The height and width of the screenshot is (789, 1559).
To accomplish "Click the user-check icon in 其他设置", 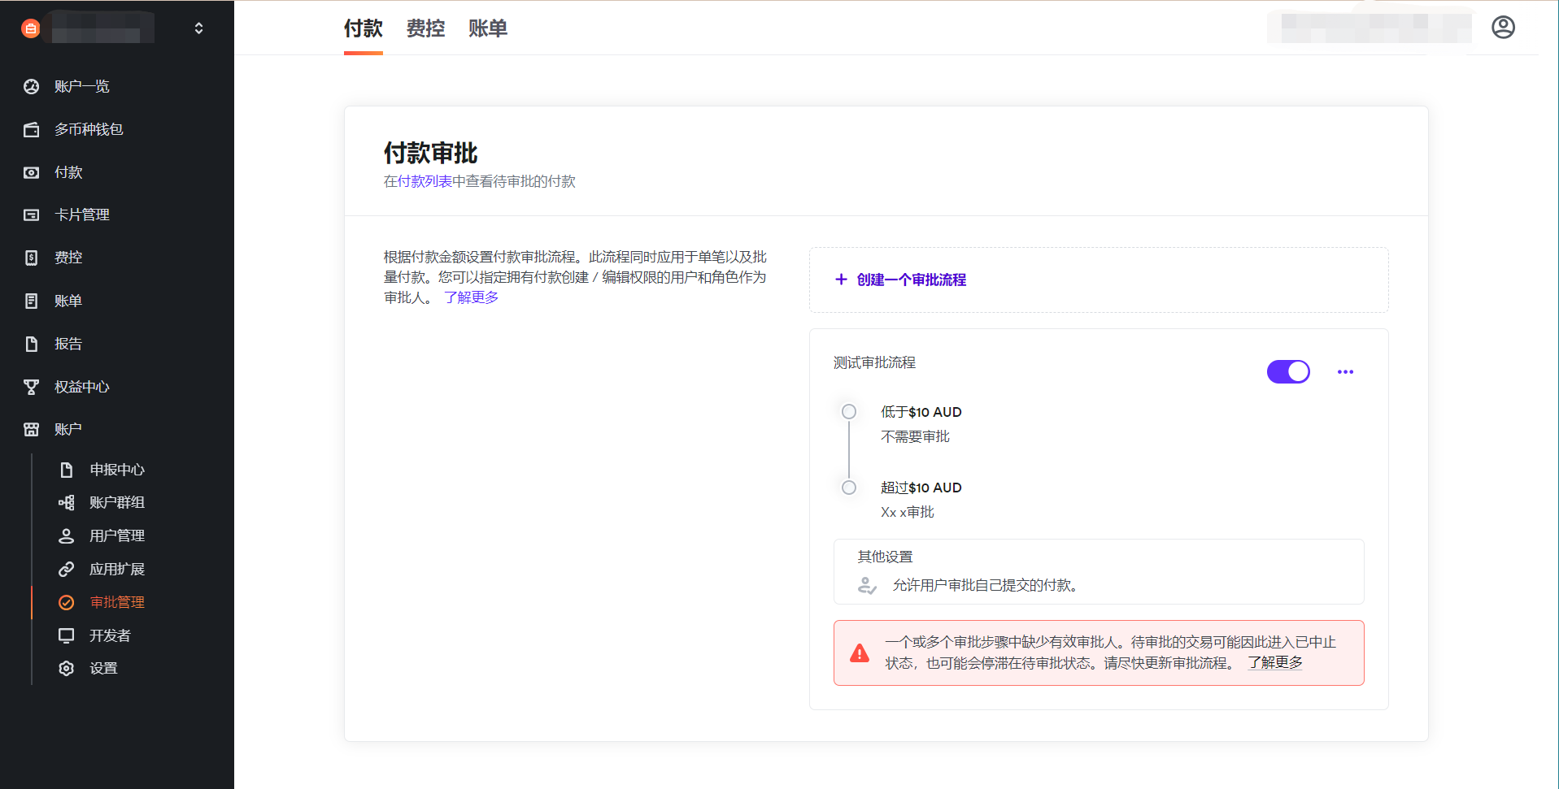I will click(867, 585).
